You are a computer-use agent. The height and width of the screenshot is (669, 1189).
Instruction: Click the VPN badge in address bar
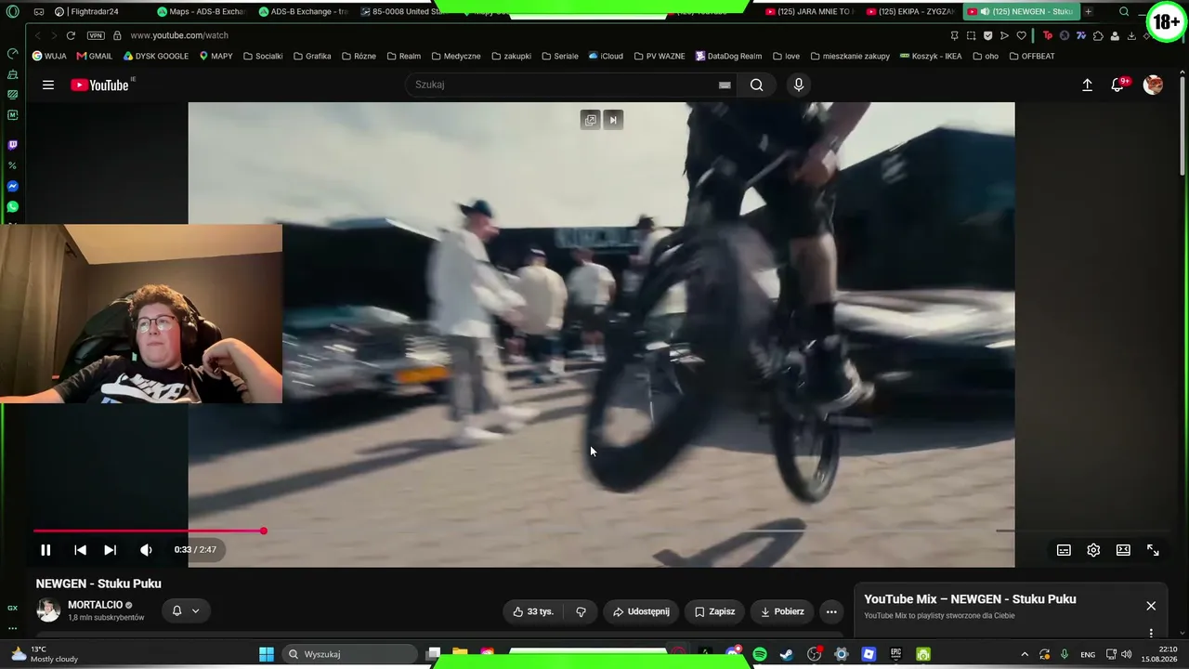pos(96,35)
